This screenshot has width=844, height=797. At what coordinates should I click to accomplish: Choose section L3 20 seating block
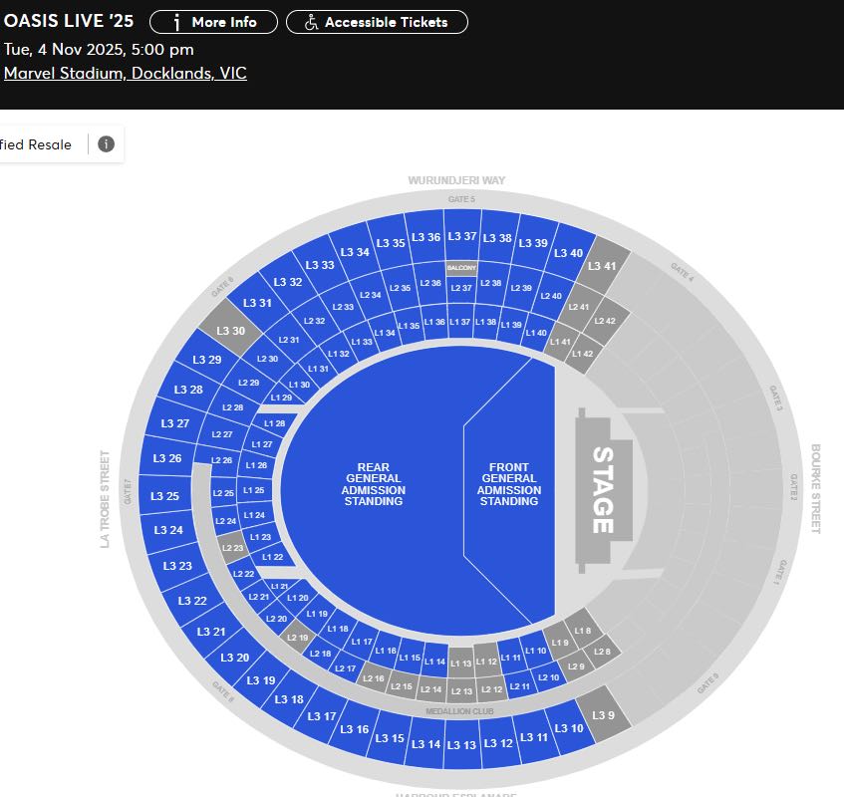[235, 658]
